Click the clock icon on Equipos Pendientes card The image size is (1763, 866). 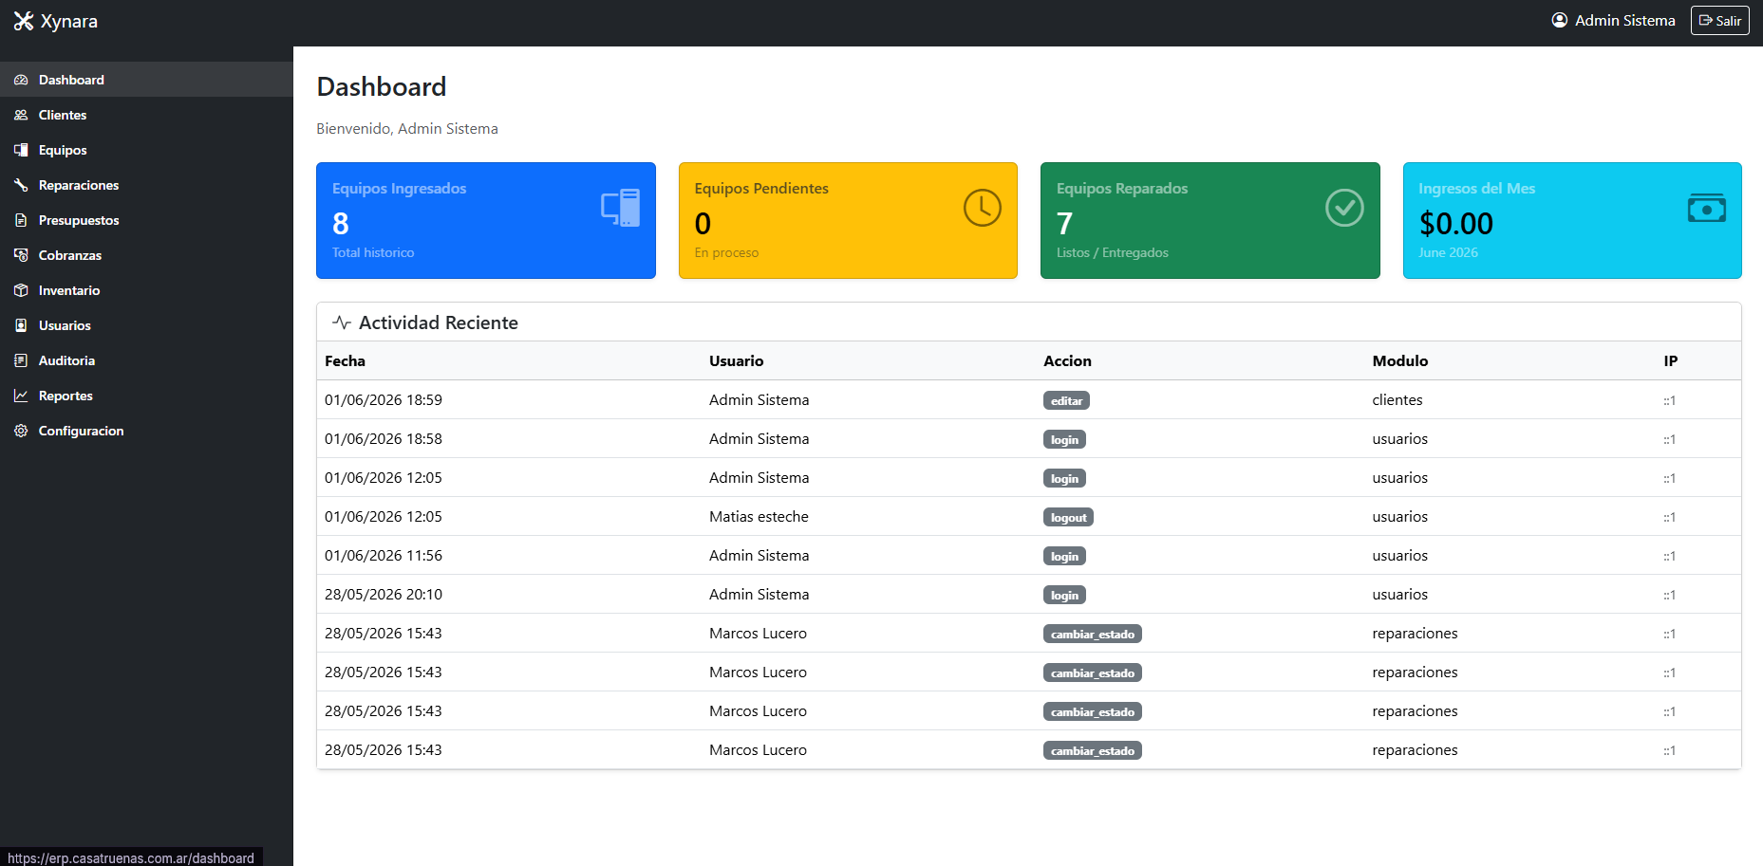pos(983,208)
